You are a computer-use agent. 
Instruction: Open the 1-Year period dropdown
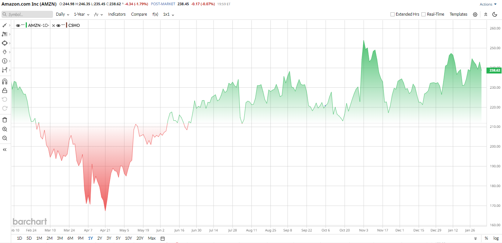coord(82,14)
